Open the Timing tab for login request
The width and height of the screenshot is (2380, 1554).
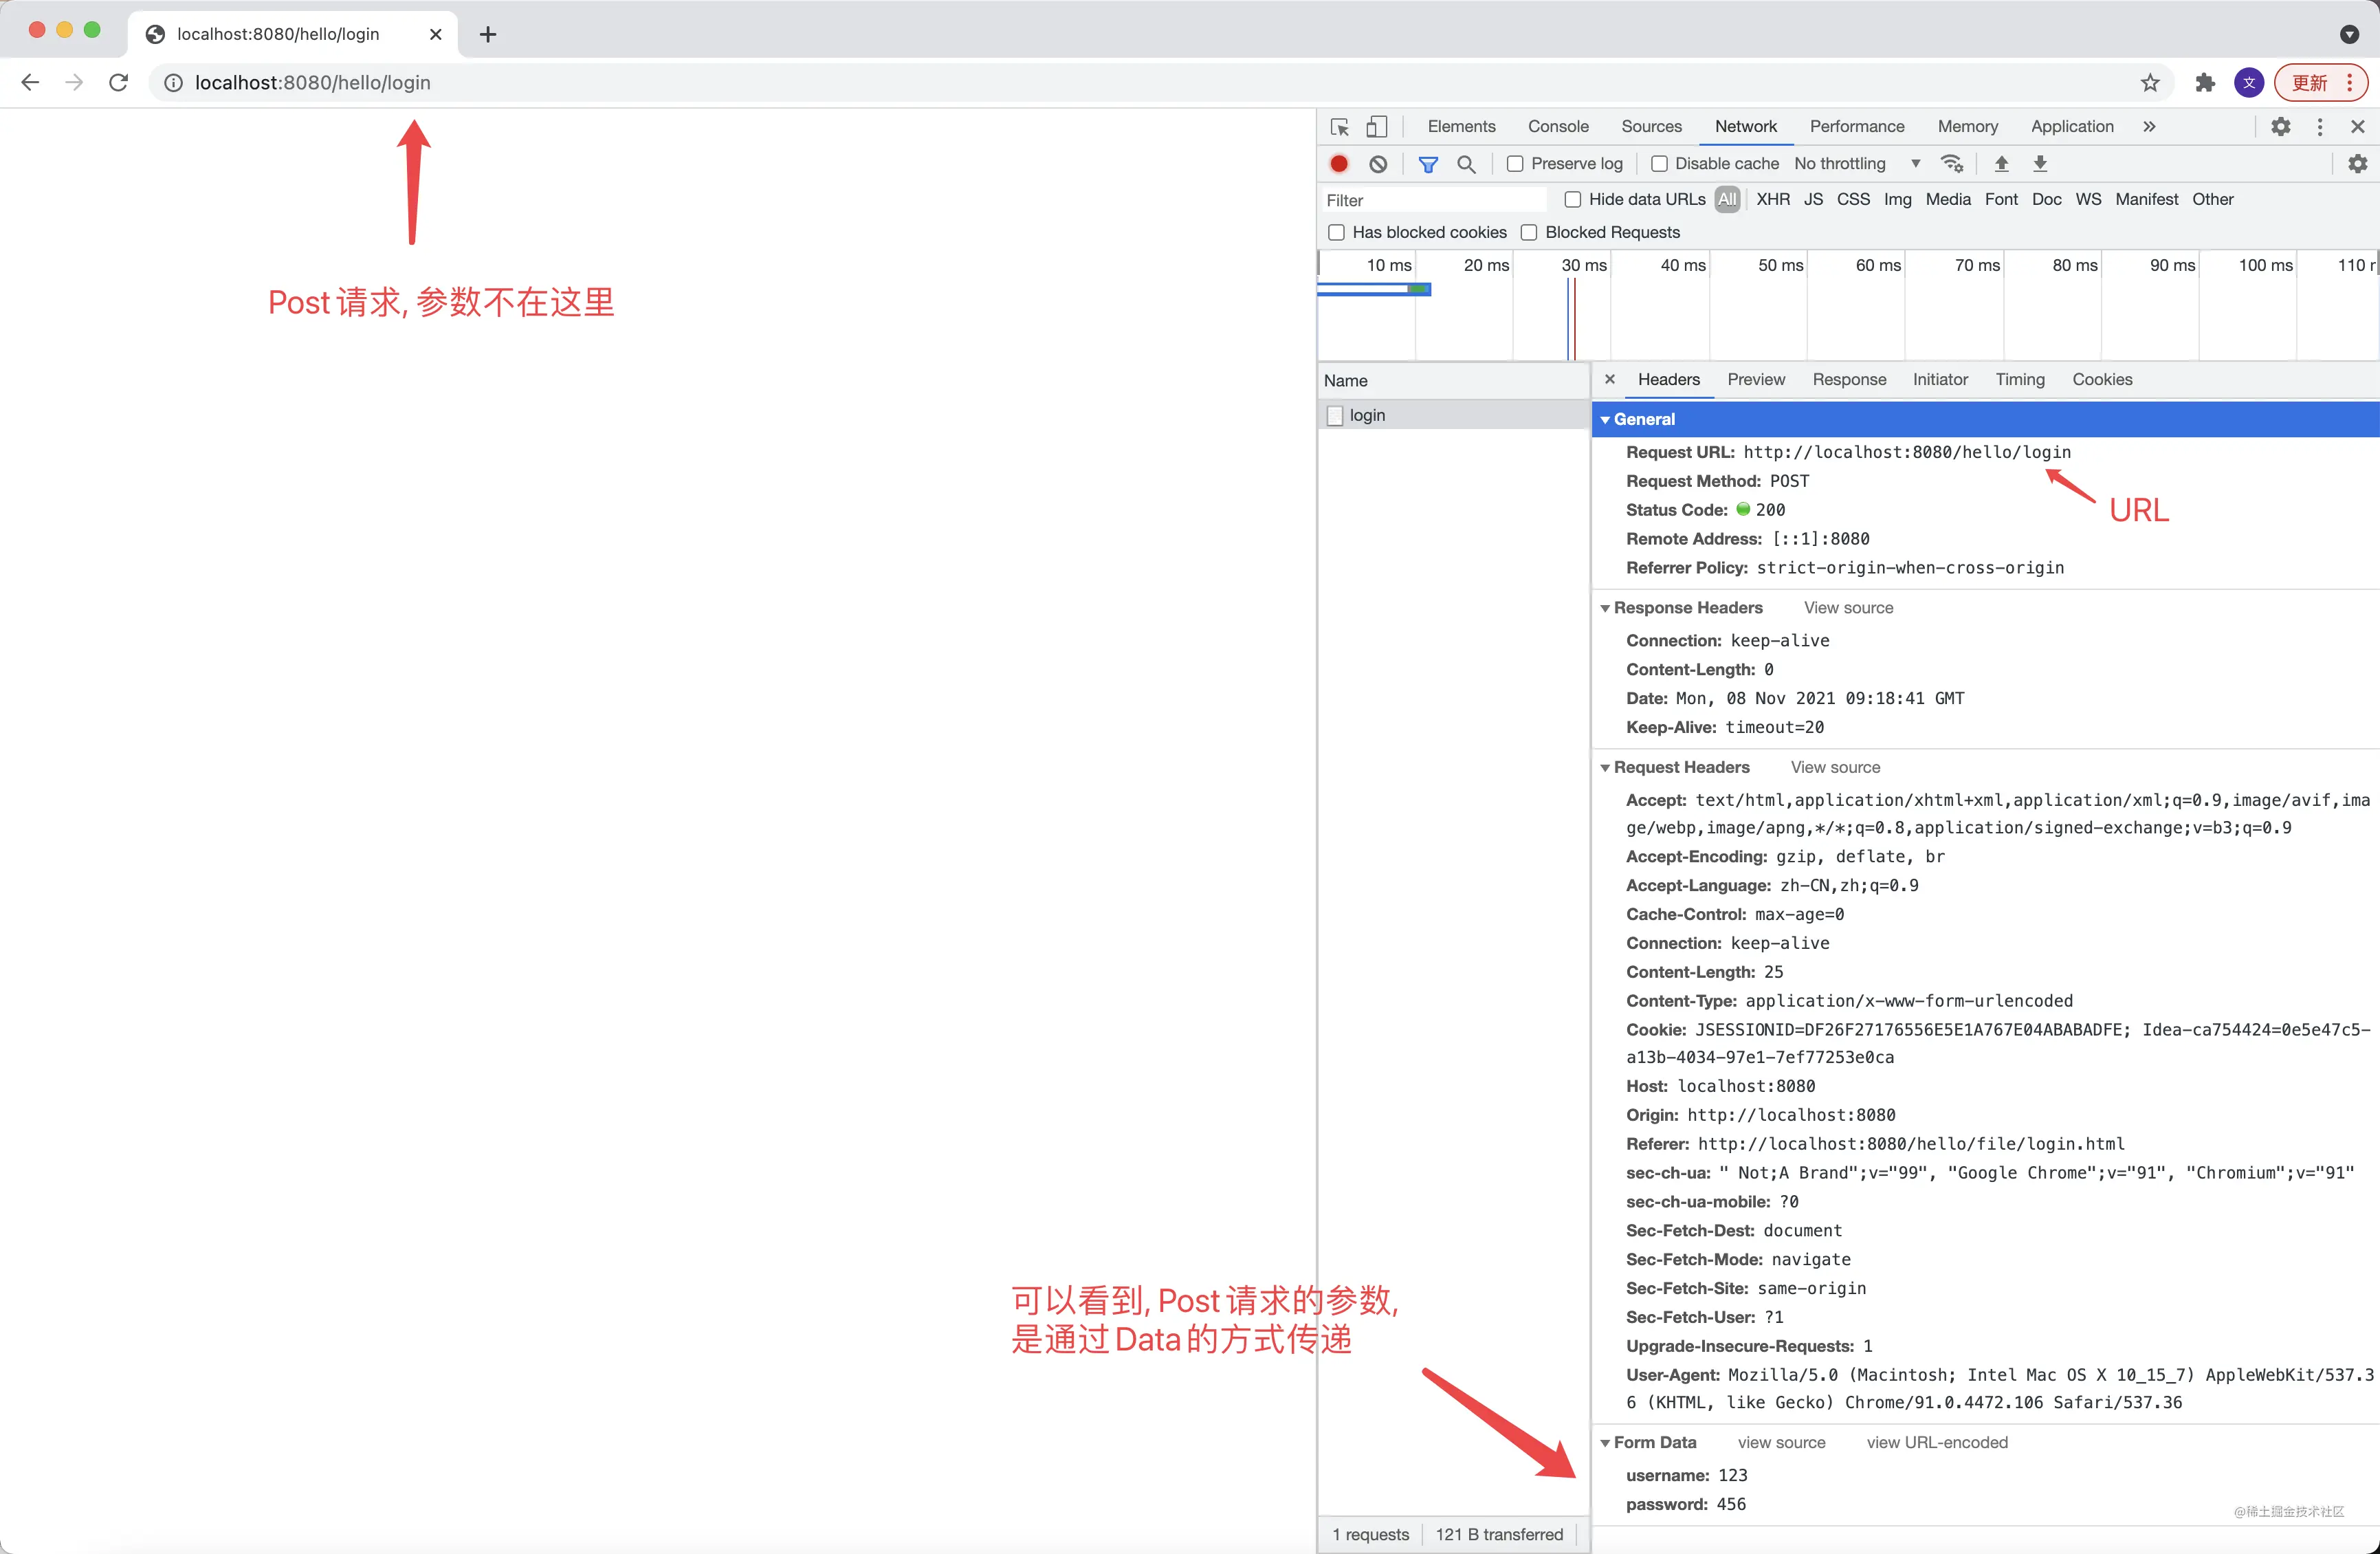[2020, 380]
